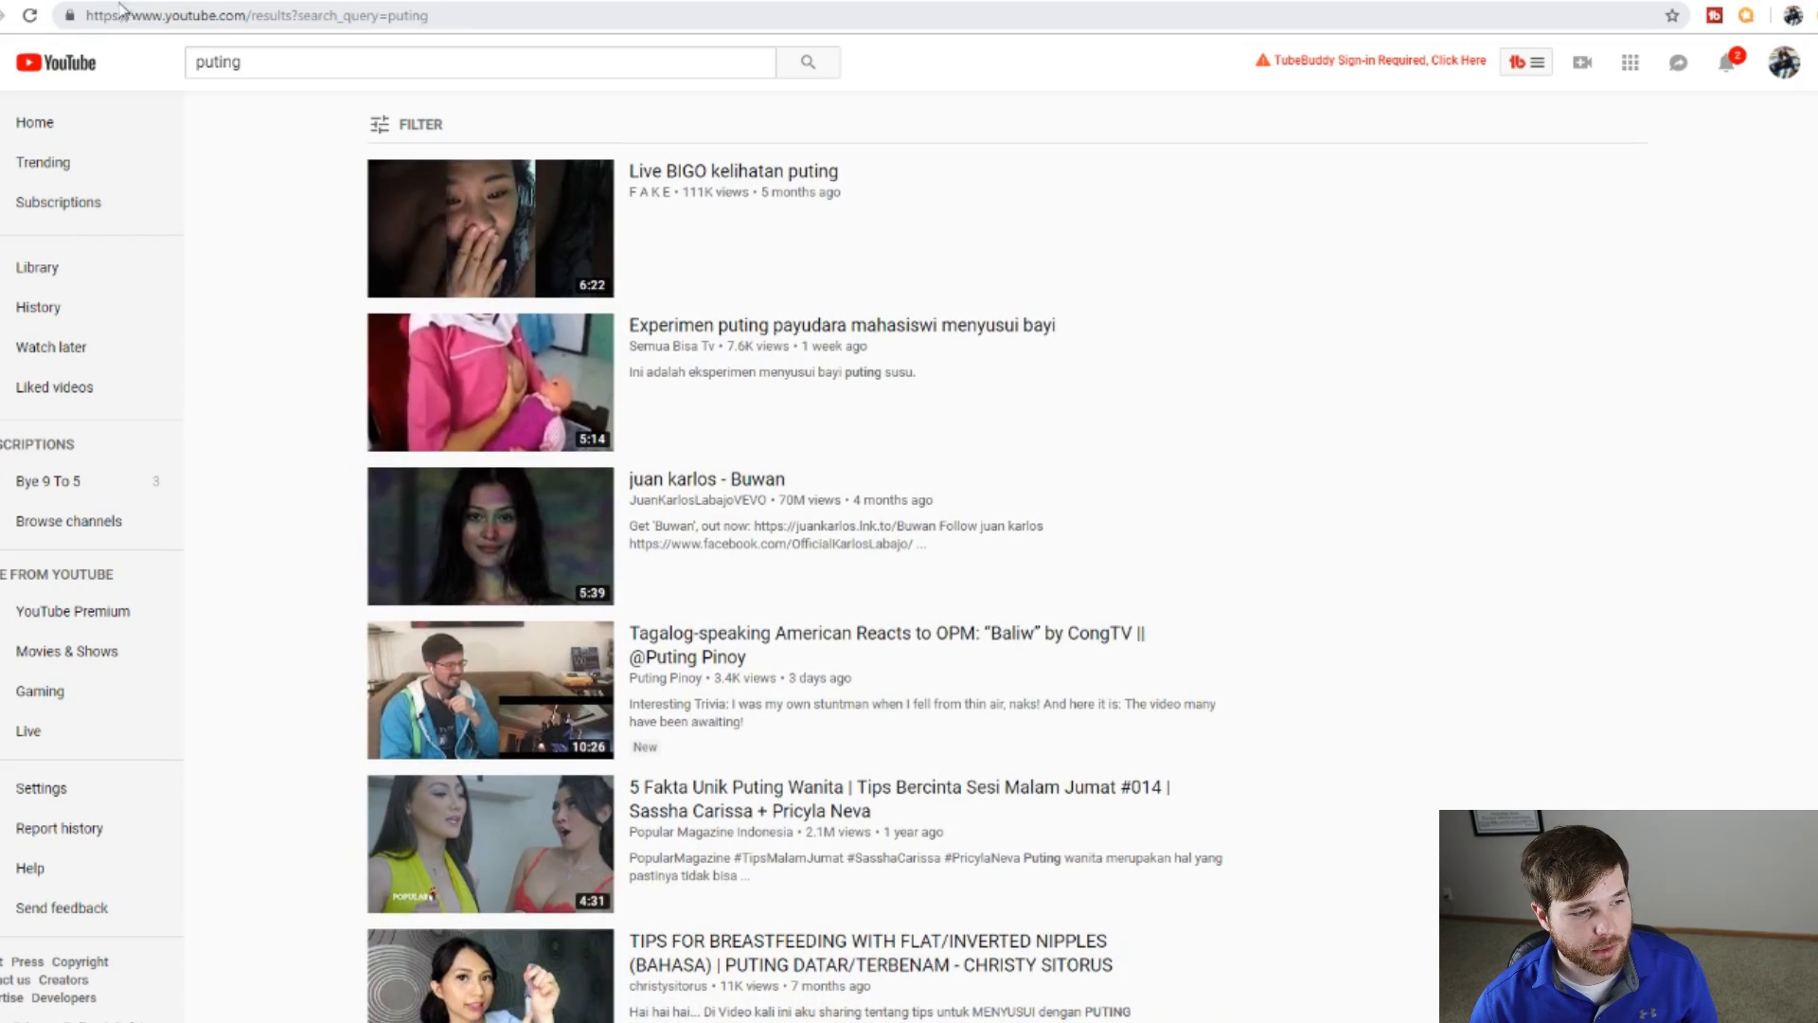Click in the YouTube search box
1818x1023 pixels.
[x=480, y=63]
